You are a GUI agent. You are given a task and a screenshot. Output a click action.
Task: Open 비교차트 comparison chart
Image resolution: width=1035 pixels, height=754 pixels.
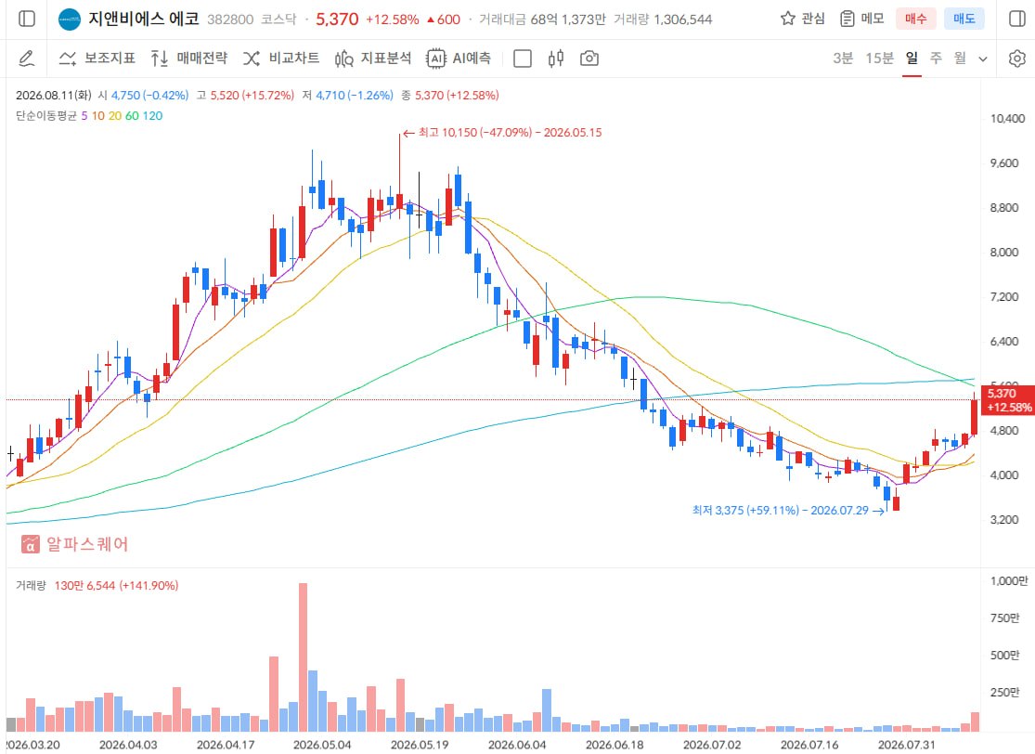point(281,58)
